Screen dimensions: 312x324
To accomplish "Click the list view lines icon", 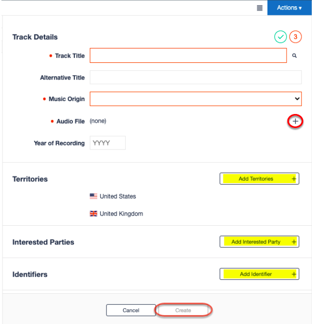I will pyautogui.click(x=259, y=8).
